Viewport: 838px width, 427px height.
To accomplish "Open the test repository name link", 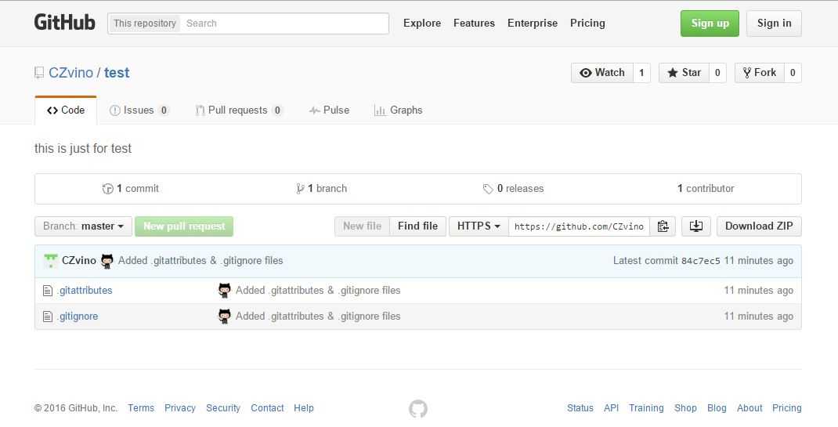I will [117, 73].
